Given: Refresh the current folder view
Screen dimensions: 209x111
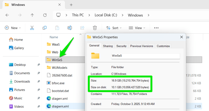Looking at the screenshot, I should click(45, 15).
